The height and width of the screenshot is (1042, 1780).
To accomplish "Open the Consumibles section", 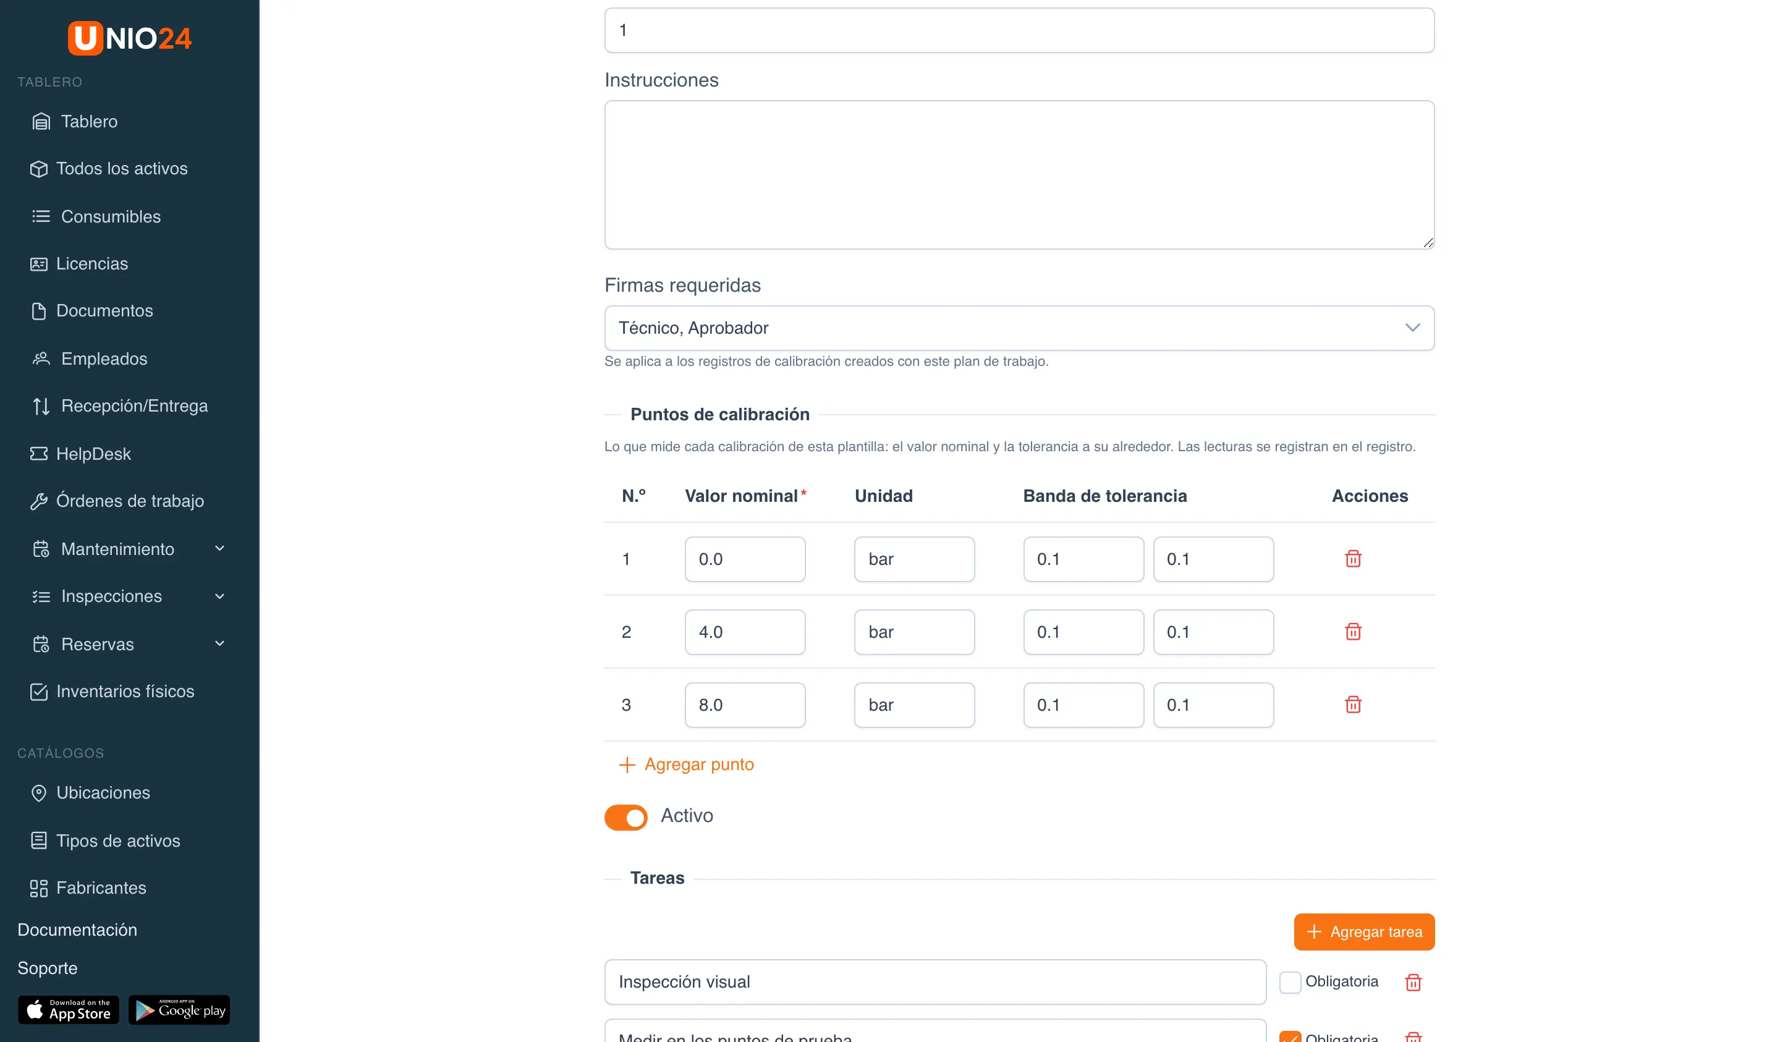I will click(111, 216).
